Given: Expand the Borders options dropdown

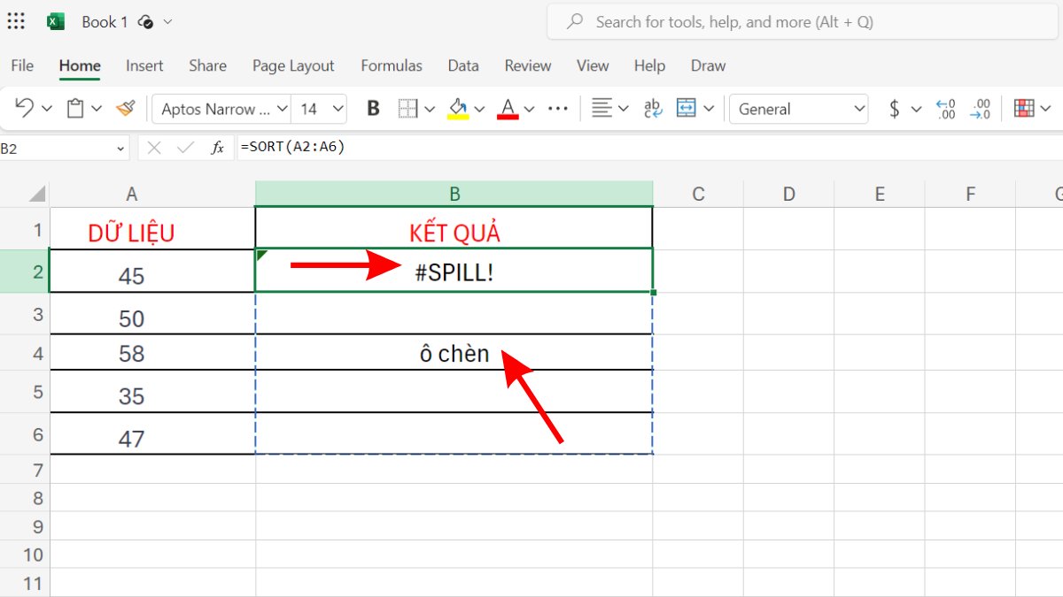Looking at the screenshot, I should pos(431,108).
